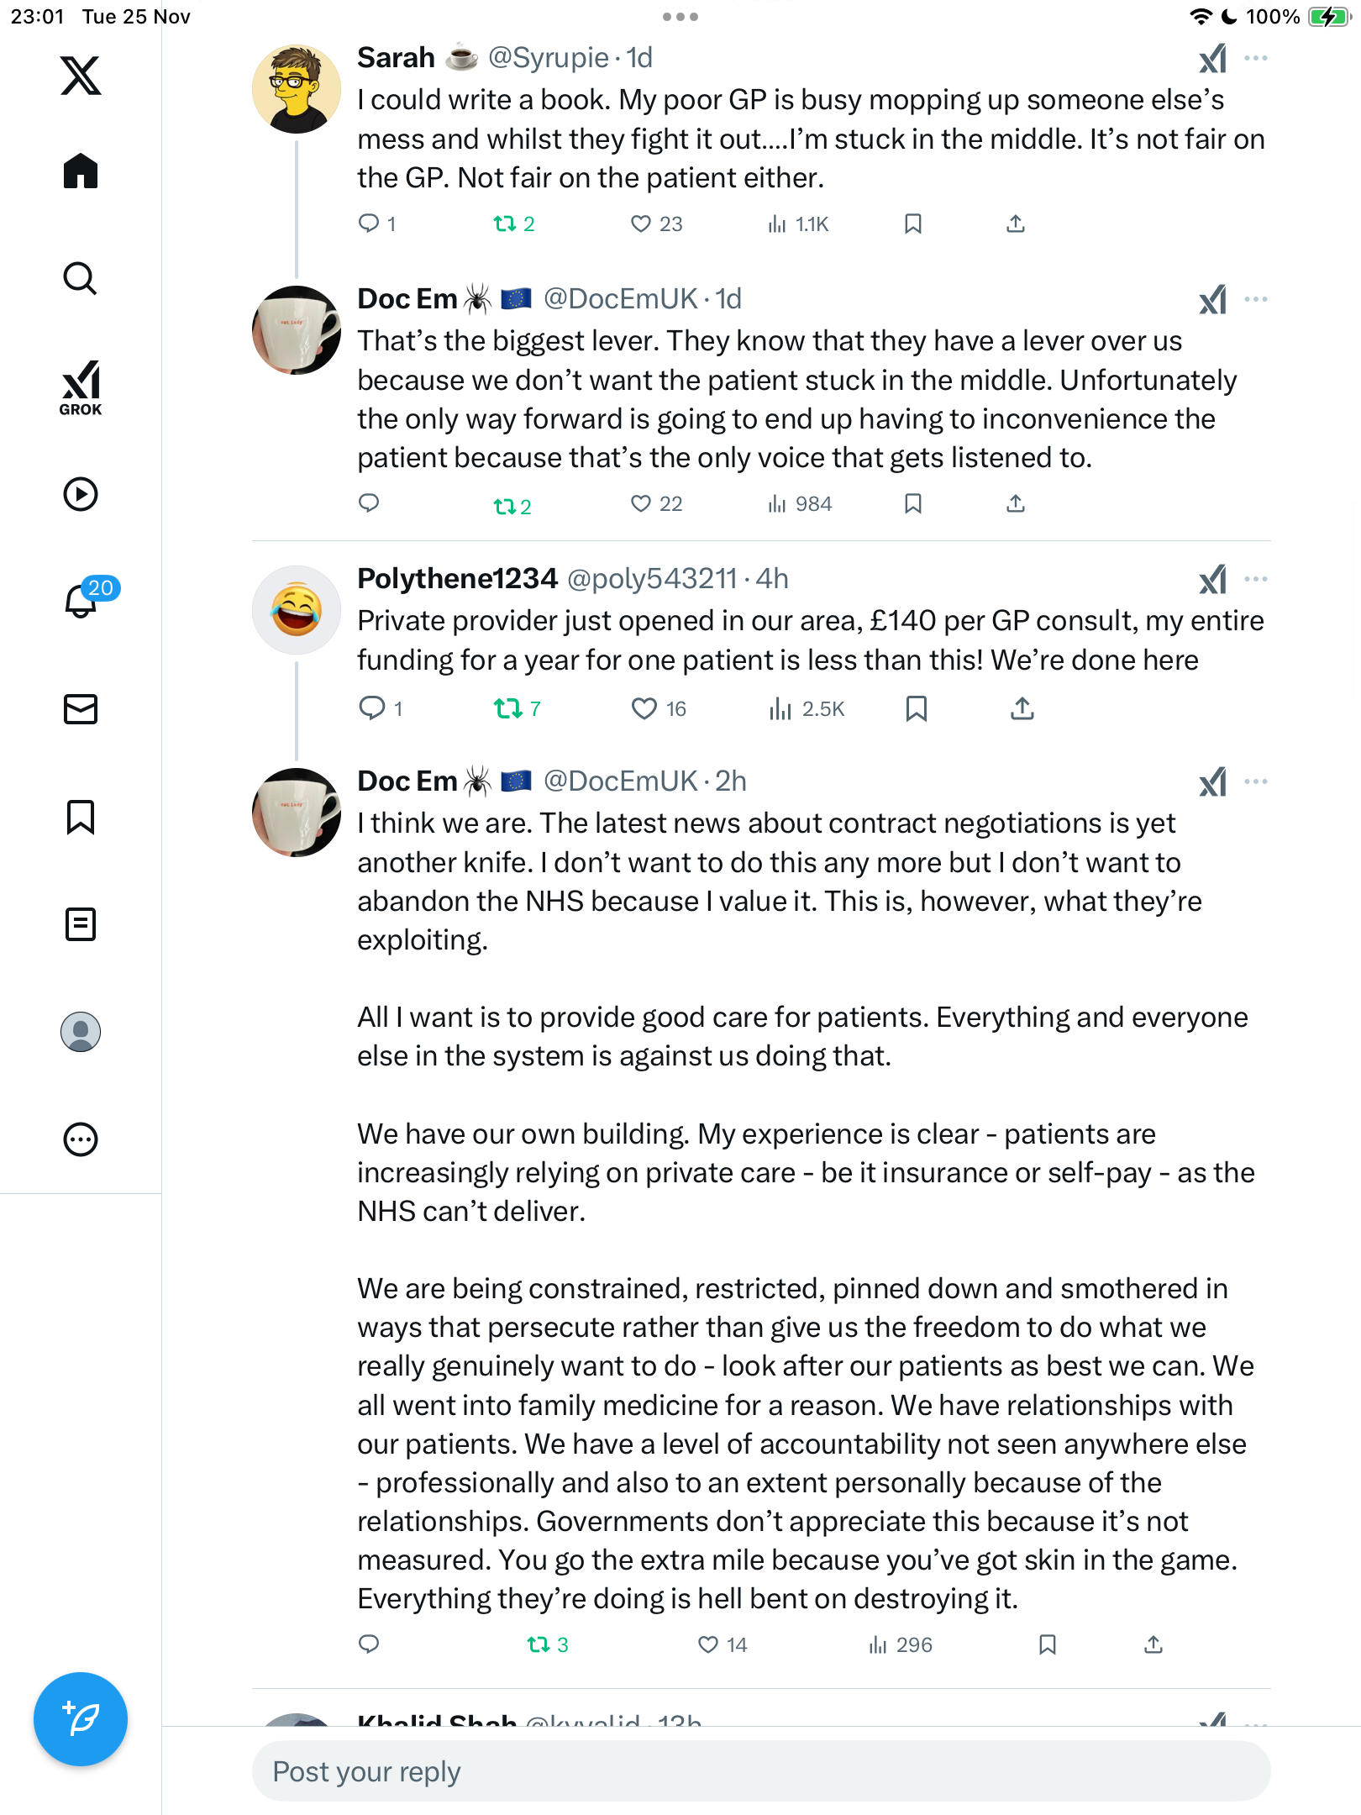Tap the compose new post button
This screenshot has width=1361, height=1815.
(x=81, y=1718)
